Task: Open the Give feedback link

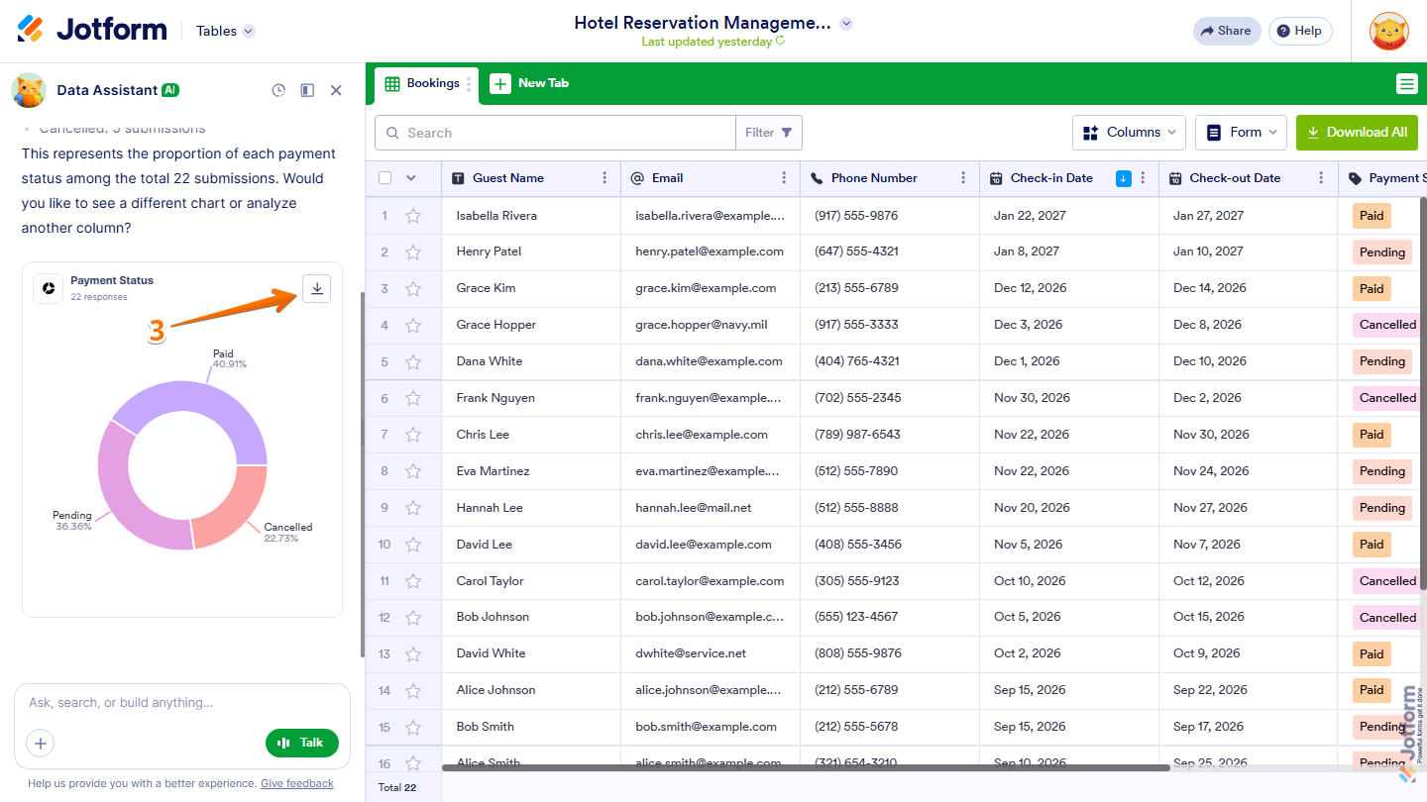Action: click(x=297, y=783)
